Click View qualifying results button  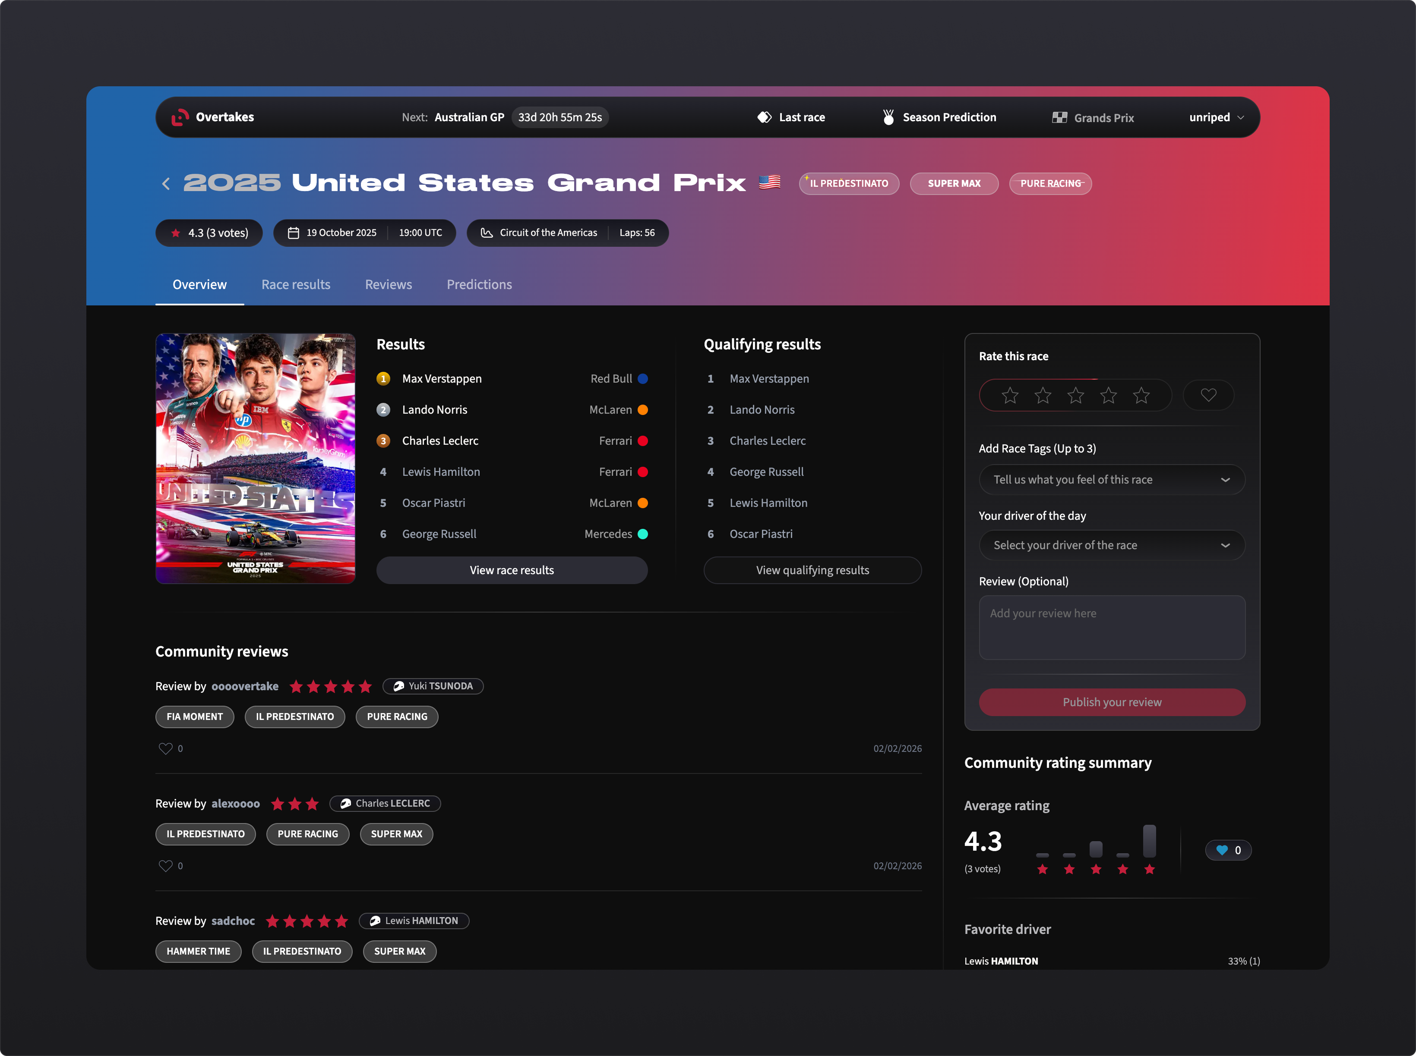click(812, 570)
